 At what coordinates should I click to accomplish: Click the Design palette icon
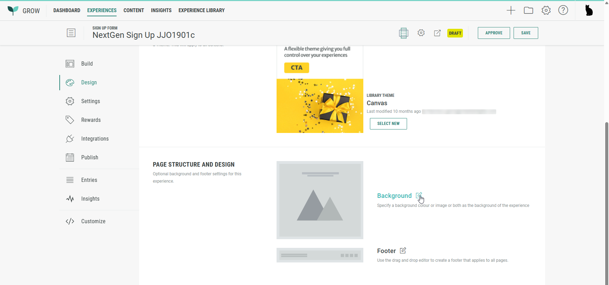pos(70,83)
